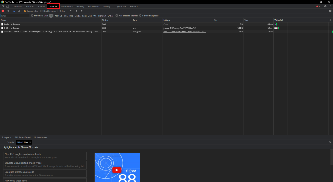
Task: Open Simulate storage quota size item
Action: (x=45, y=173)
